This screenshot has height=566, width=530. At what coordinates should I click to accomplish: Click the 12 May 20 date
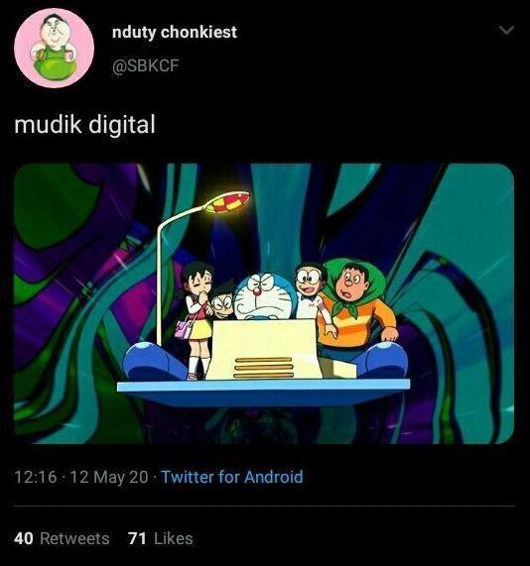pyautogui.click(x=109, y=477)
